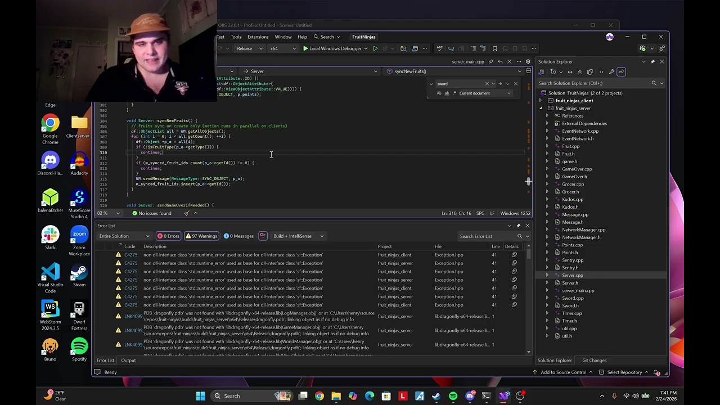The image size is (720, 405).
Task: Find next match arrow in find box
Action: [x=500, y=84]
